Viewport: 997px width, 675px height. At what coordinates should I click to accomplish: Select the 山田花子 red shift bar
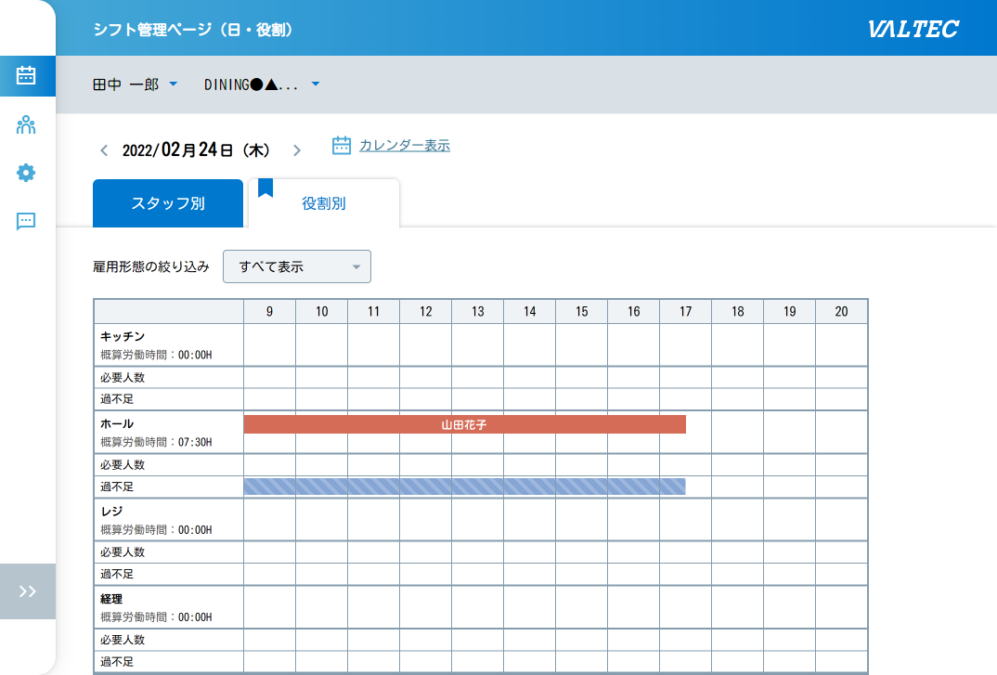tap(464, 424)
